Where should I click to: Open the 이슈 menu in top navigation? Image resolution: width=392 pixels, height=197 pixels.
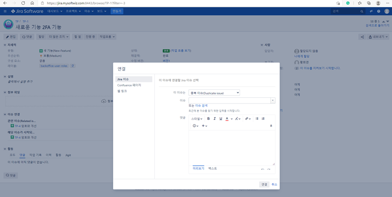(x=89, y=11)
